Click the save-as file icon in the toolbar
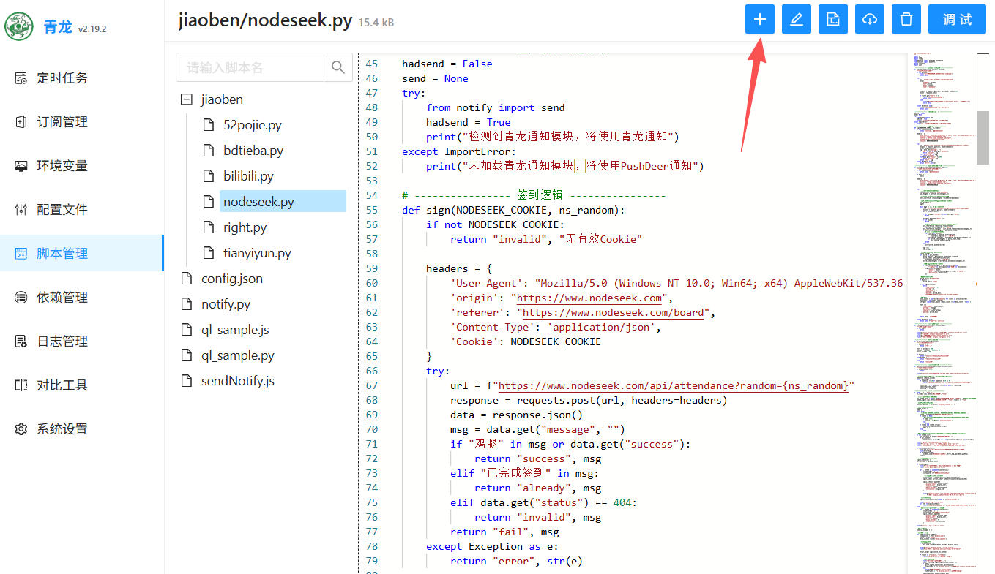Screen dimensions: 995x574 coord(832,20)
